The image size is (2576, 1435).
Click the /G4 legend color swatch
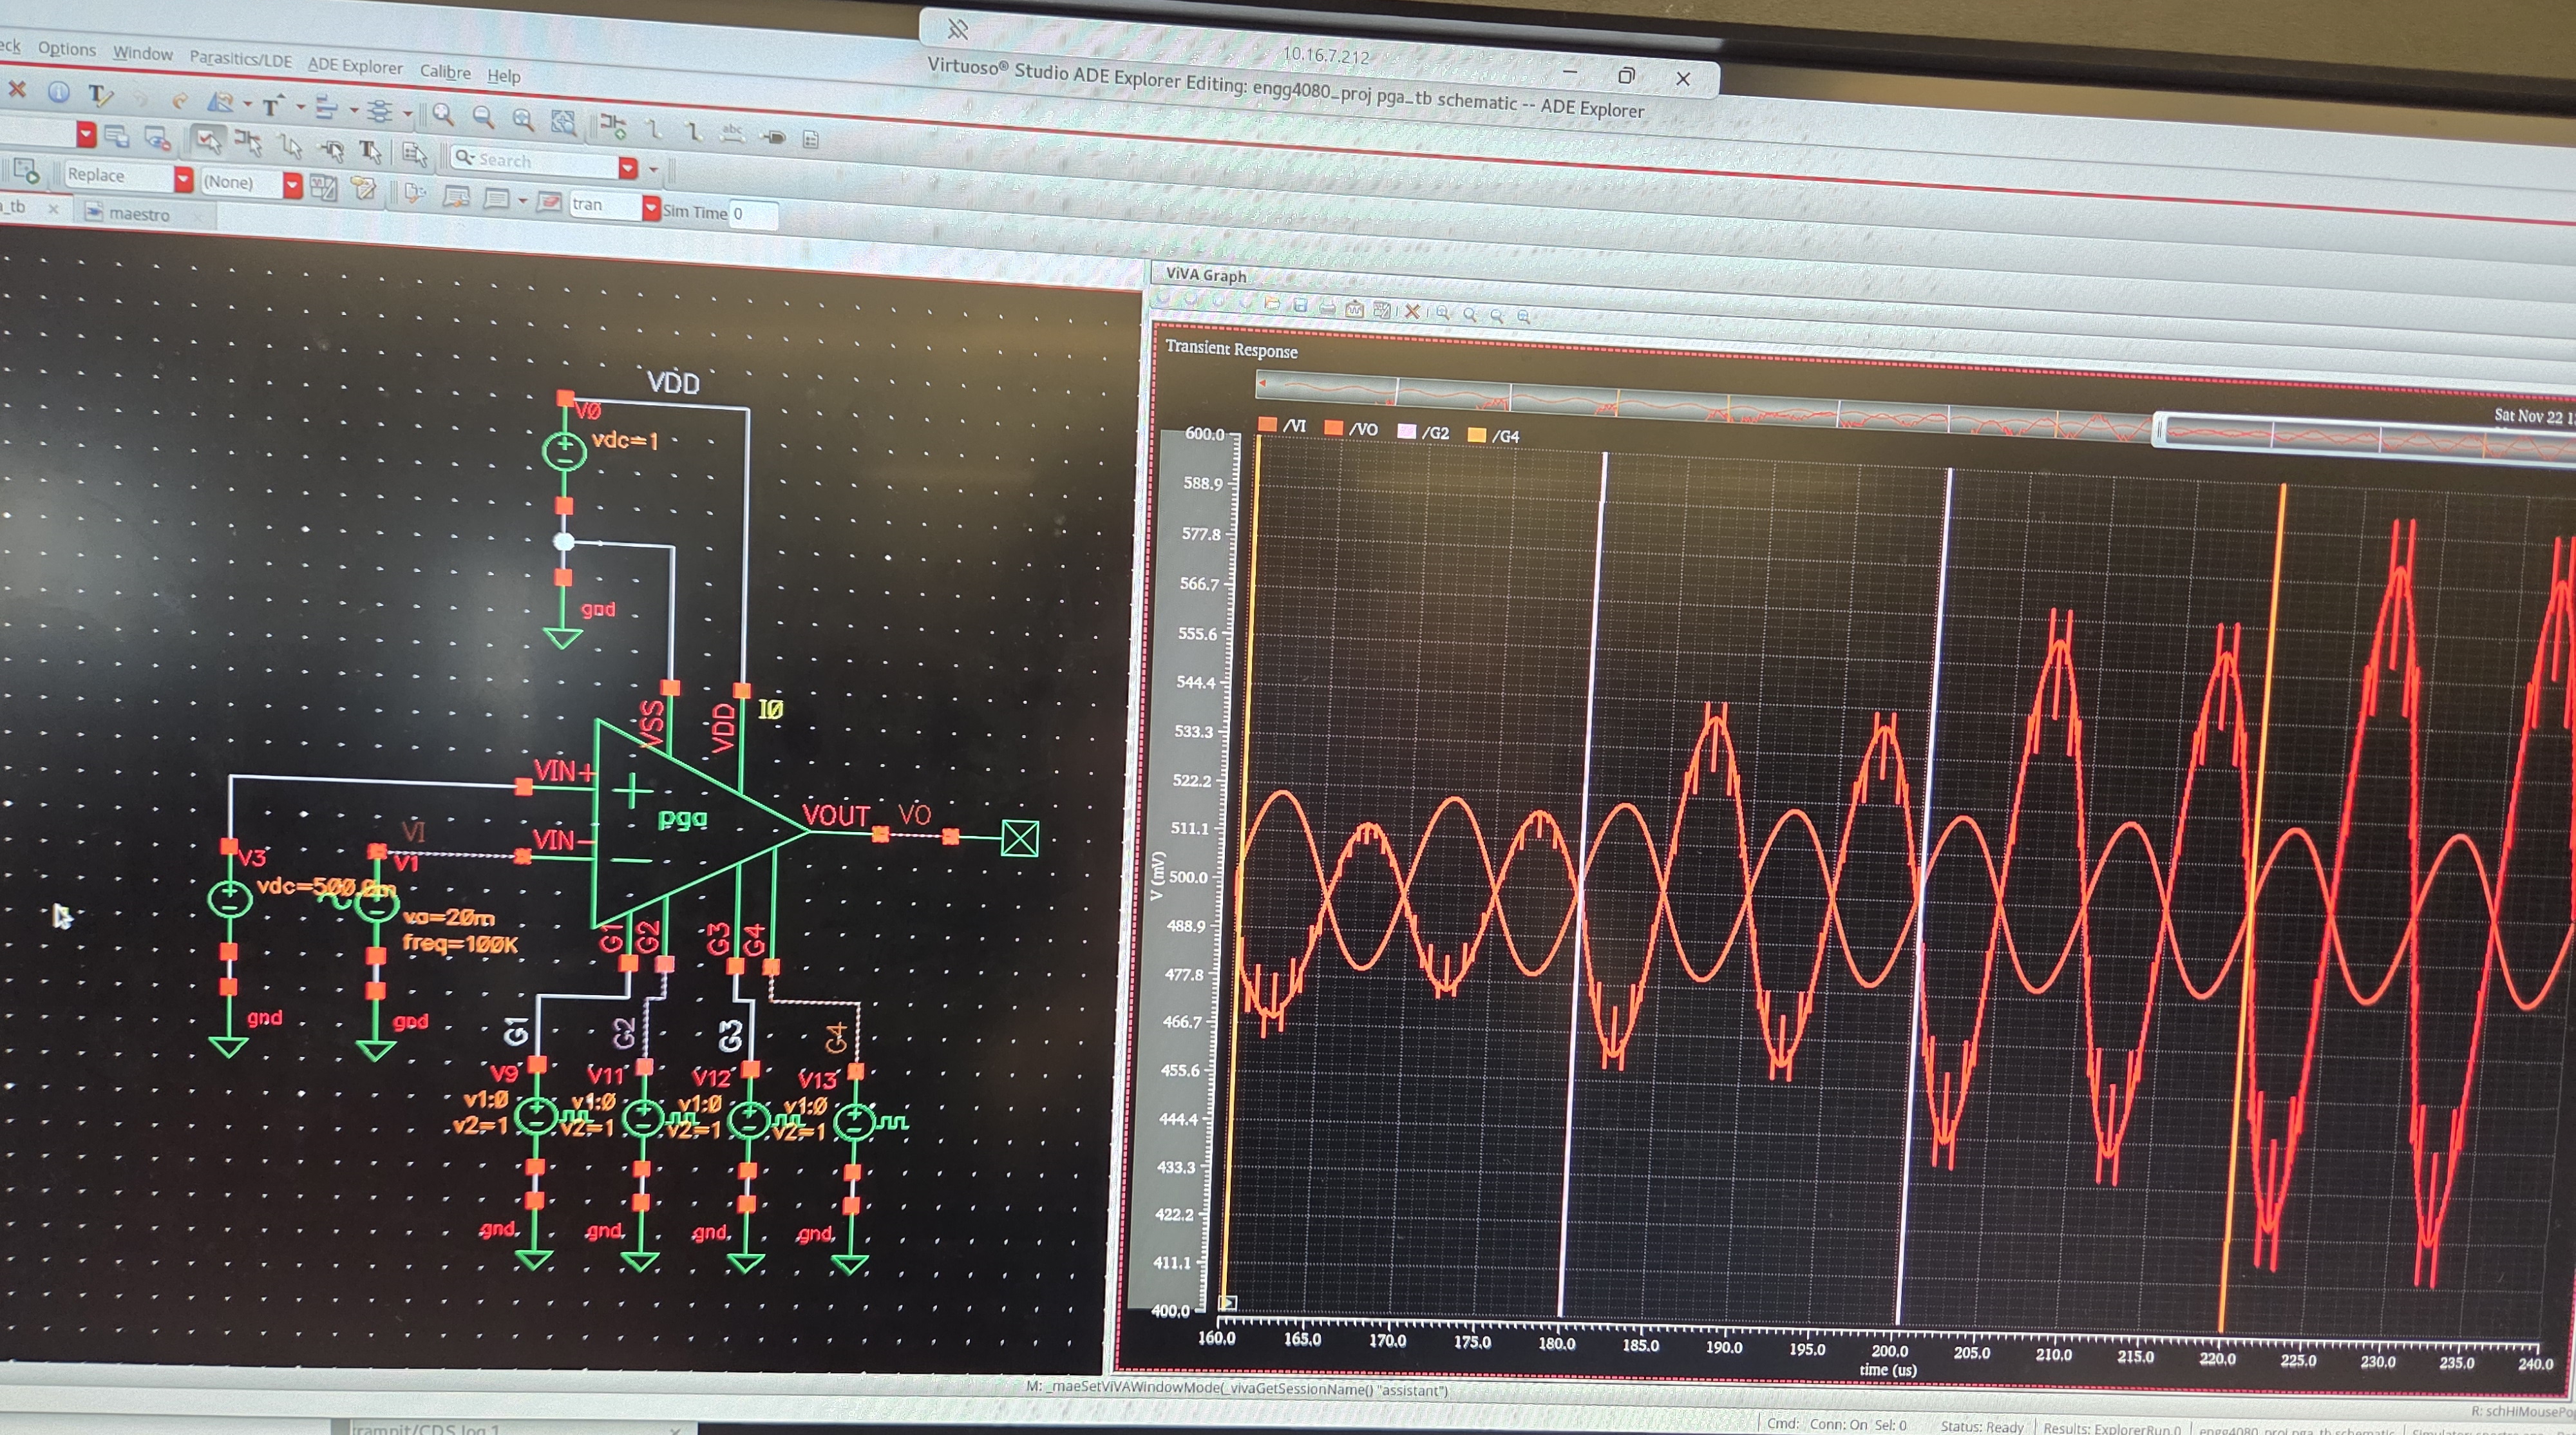coord(1476,434)
